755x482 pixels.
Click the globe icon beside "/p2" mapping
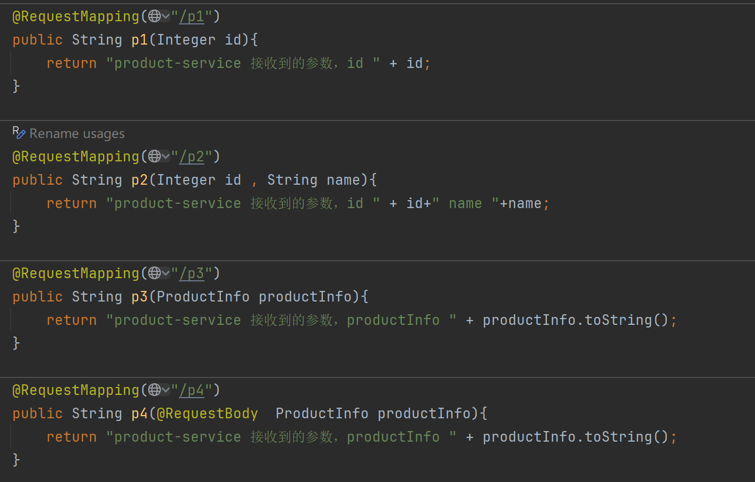tap(155, 157)
